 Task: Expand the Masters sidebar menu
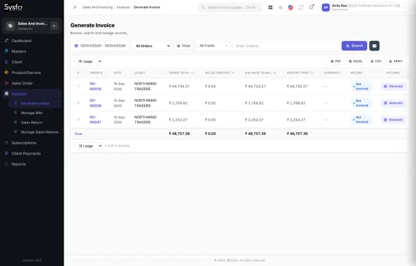pyautogui.click(x=32, y=51)
